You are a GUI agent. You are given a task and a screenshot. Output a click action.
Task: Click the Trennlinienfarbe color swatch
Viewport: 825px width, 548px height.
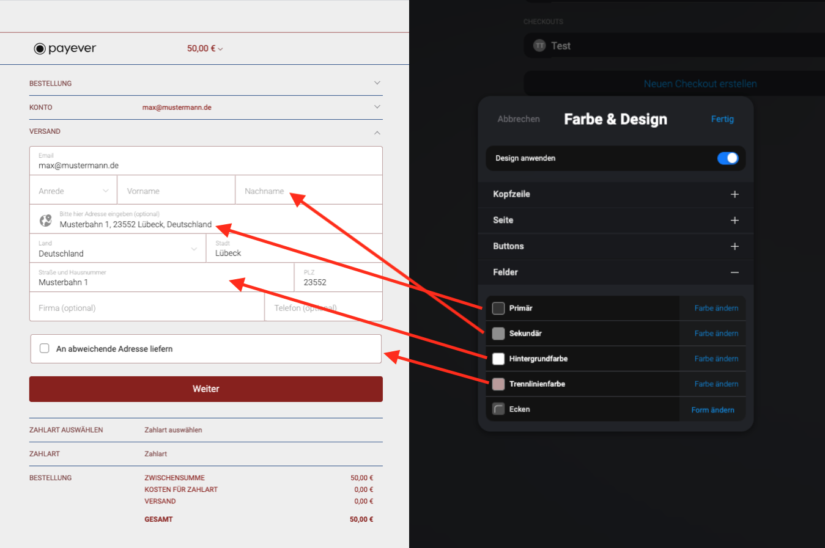pyautogui.click(x=498, y=384)
